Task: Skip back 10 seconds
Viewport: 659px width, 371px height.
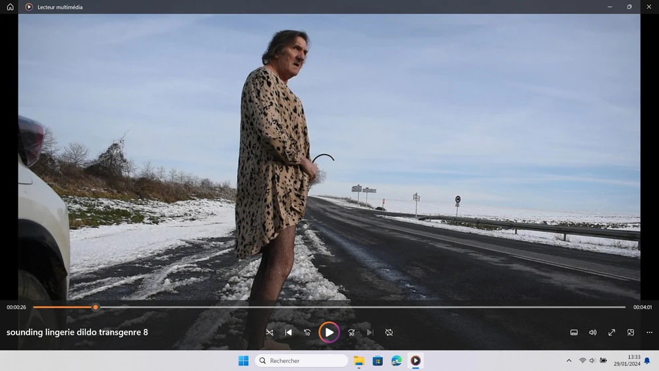Action: [x=307, y=333]
